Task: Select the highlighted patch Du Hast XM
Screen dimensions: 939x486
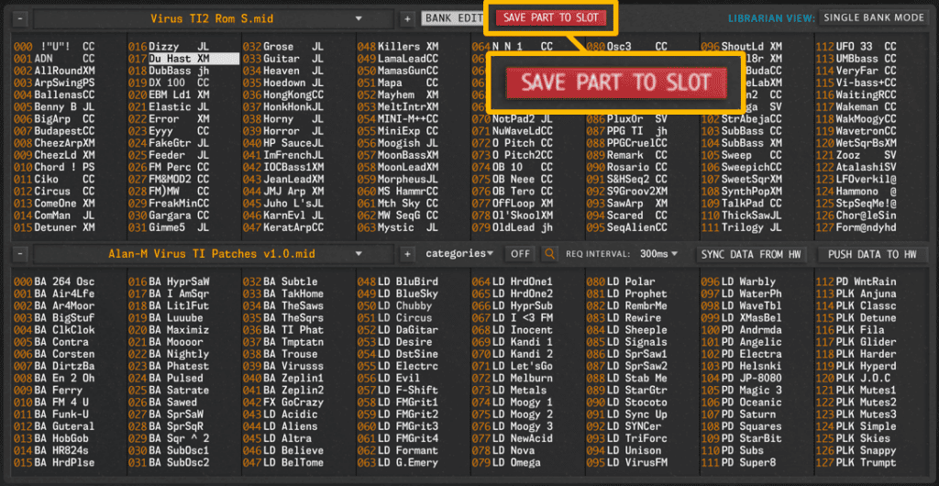Action: [x=183, y=59]
